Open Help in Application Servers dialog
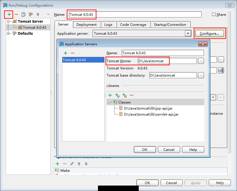Image resolution: width=237 pixels, height=191 pixels. click(193, 149)
